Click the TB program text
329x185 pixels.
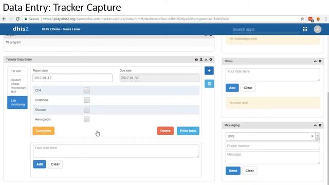(x=13, y=42)
